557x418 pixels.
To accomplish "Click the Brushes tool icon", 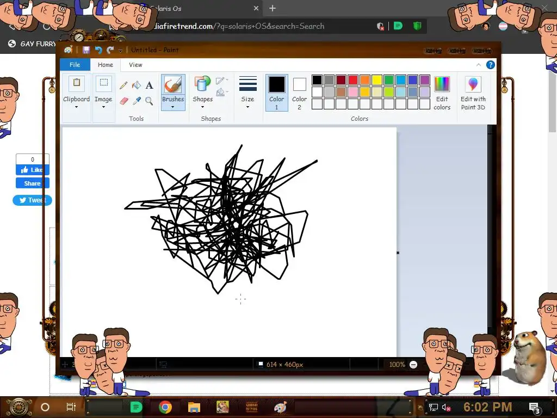I will click(x=173, y=85).
